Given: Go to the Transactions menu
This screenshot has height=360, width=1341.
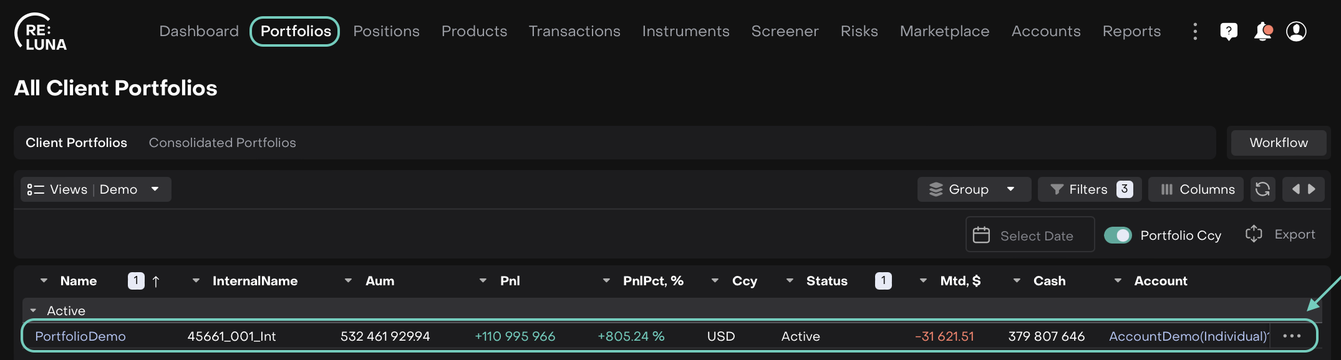Looking at the screenshot, I should 574,31.
